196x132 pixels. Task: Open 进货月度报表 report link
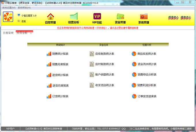point(61,85)
